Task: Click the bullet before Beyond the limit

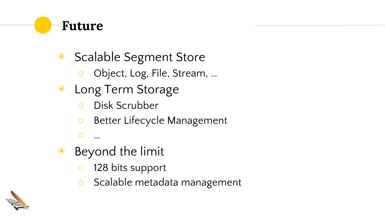Action: point(62,151)
